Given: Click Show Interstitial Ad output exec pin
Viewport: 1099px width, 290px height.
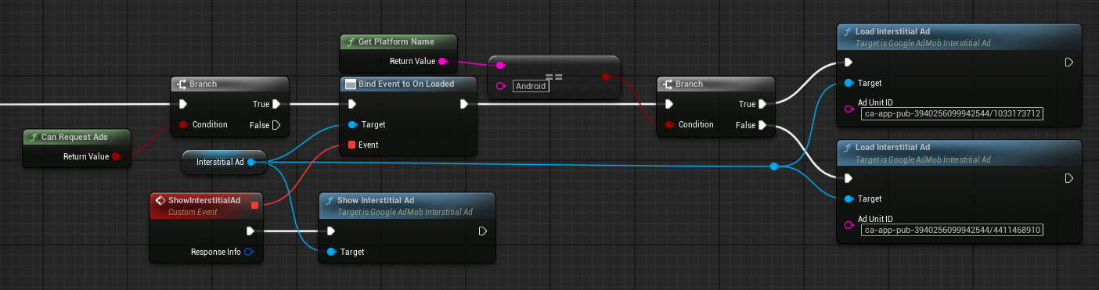Looking at the screenshot, I should click(x=483, y=231).
